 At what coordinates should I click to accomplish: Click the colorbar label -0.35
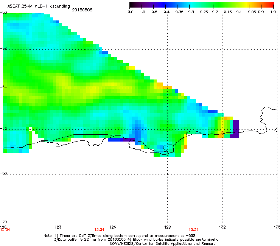178,12
